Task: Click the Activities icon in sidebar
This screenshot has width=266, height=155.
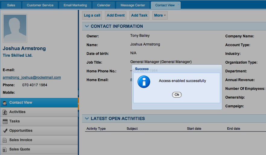Action: pyautogui.click(x=5, y=112)
